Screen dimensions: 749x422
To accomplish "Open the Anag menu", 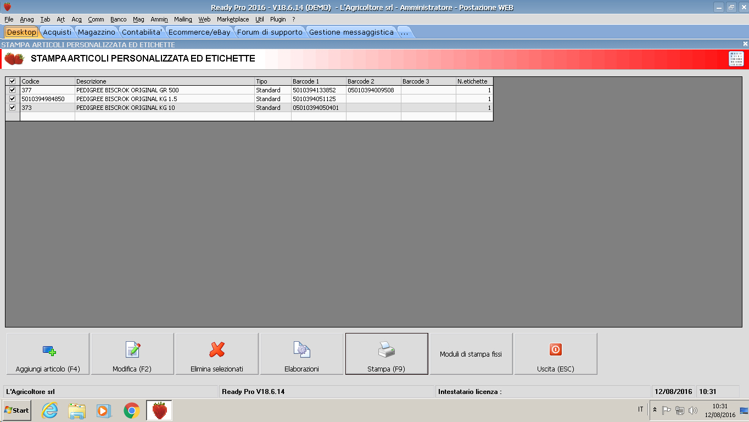I will point(27,19).
